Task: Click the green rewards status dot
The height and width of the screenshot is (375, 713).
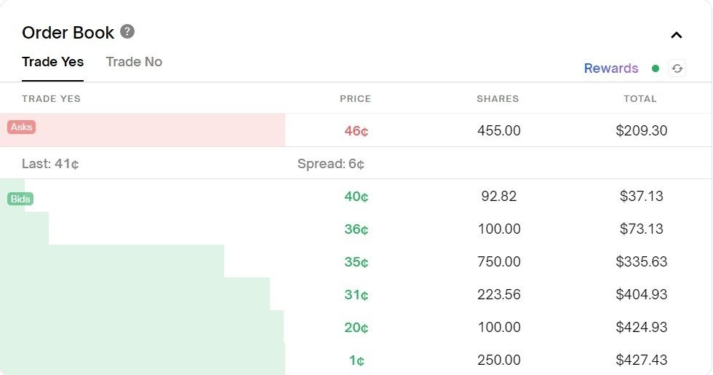Action: pos(656,68)
